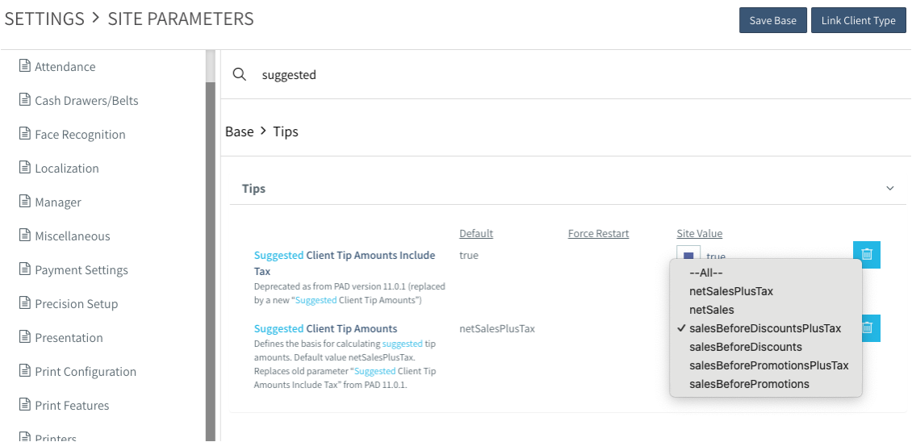912x442 pixels.
Task: Open Cash Drawers/Belts settings category
Action: pos(86,101)
